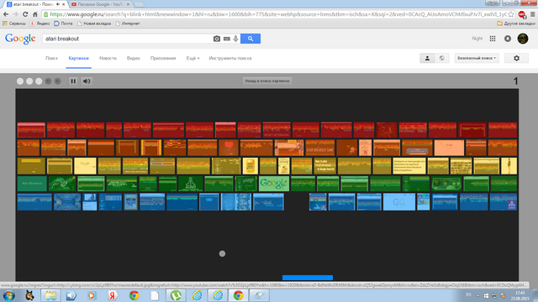538x302 pixels.
Task: Open Инструменты поиска
Action: pyautogui.click(x=230, y=58)
